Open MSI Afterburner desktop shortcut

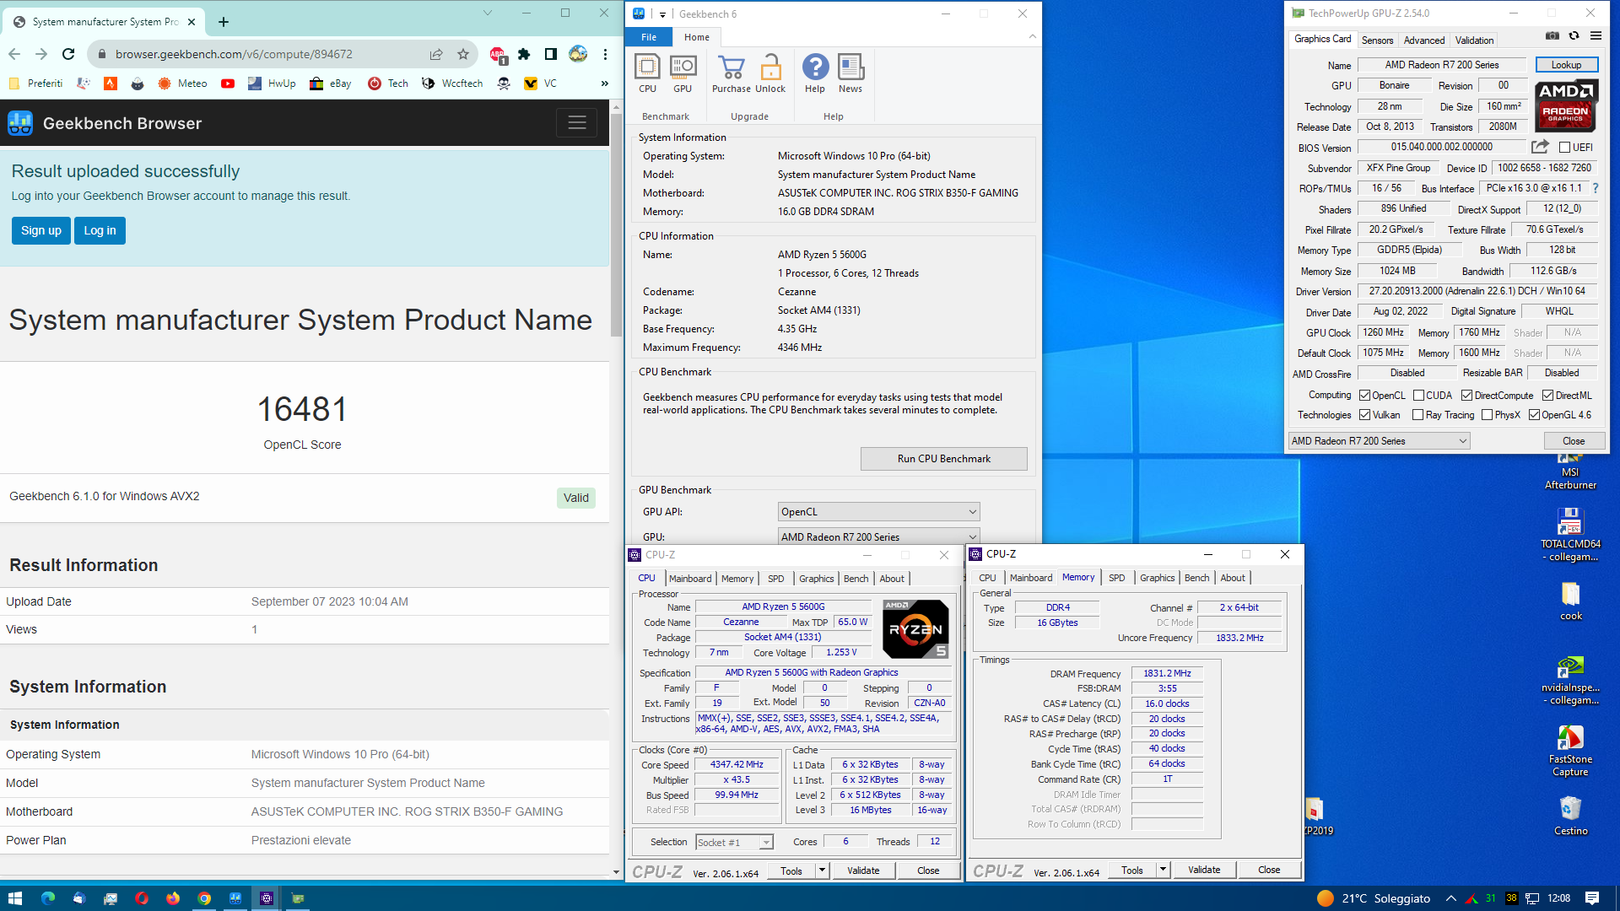(1570, 472)
